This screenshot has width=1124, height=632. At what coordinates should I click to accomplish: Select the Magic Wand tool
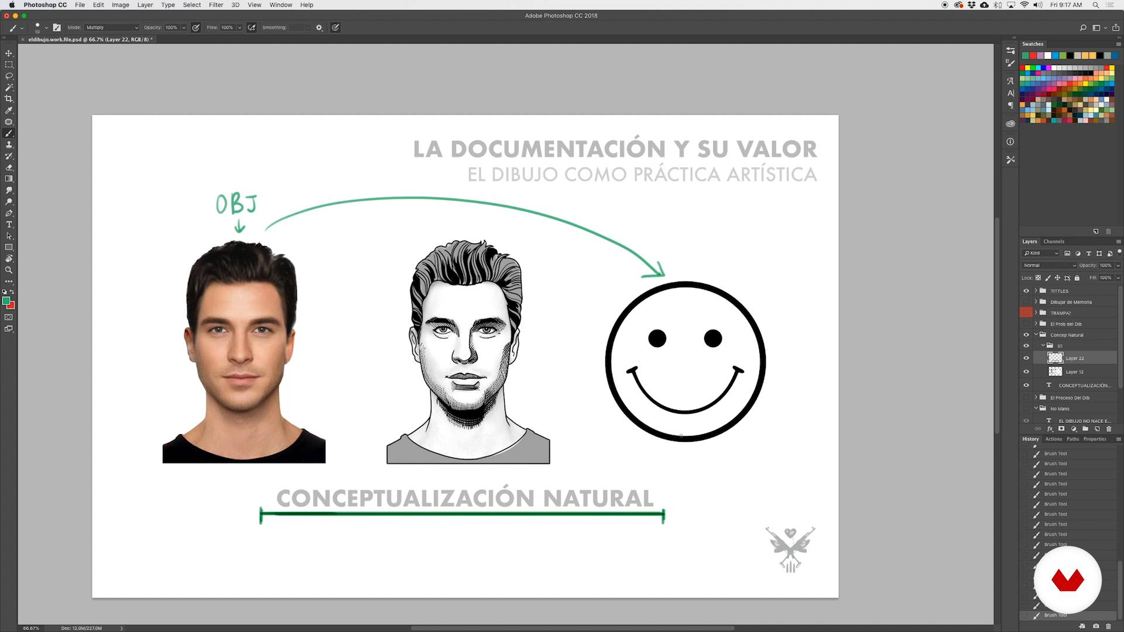tap(9, 87)
